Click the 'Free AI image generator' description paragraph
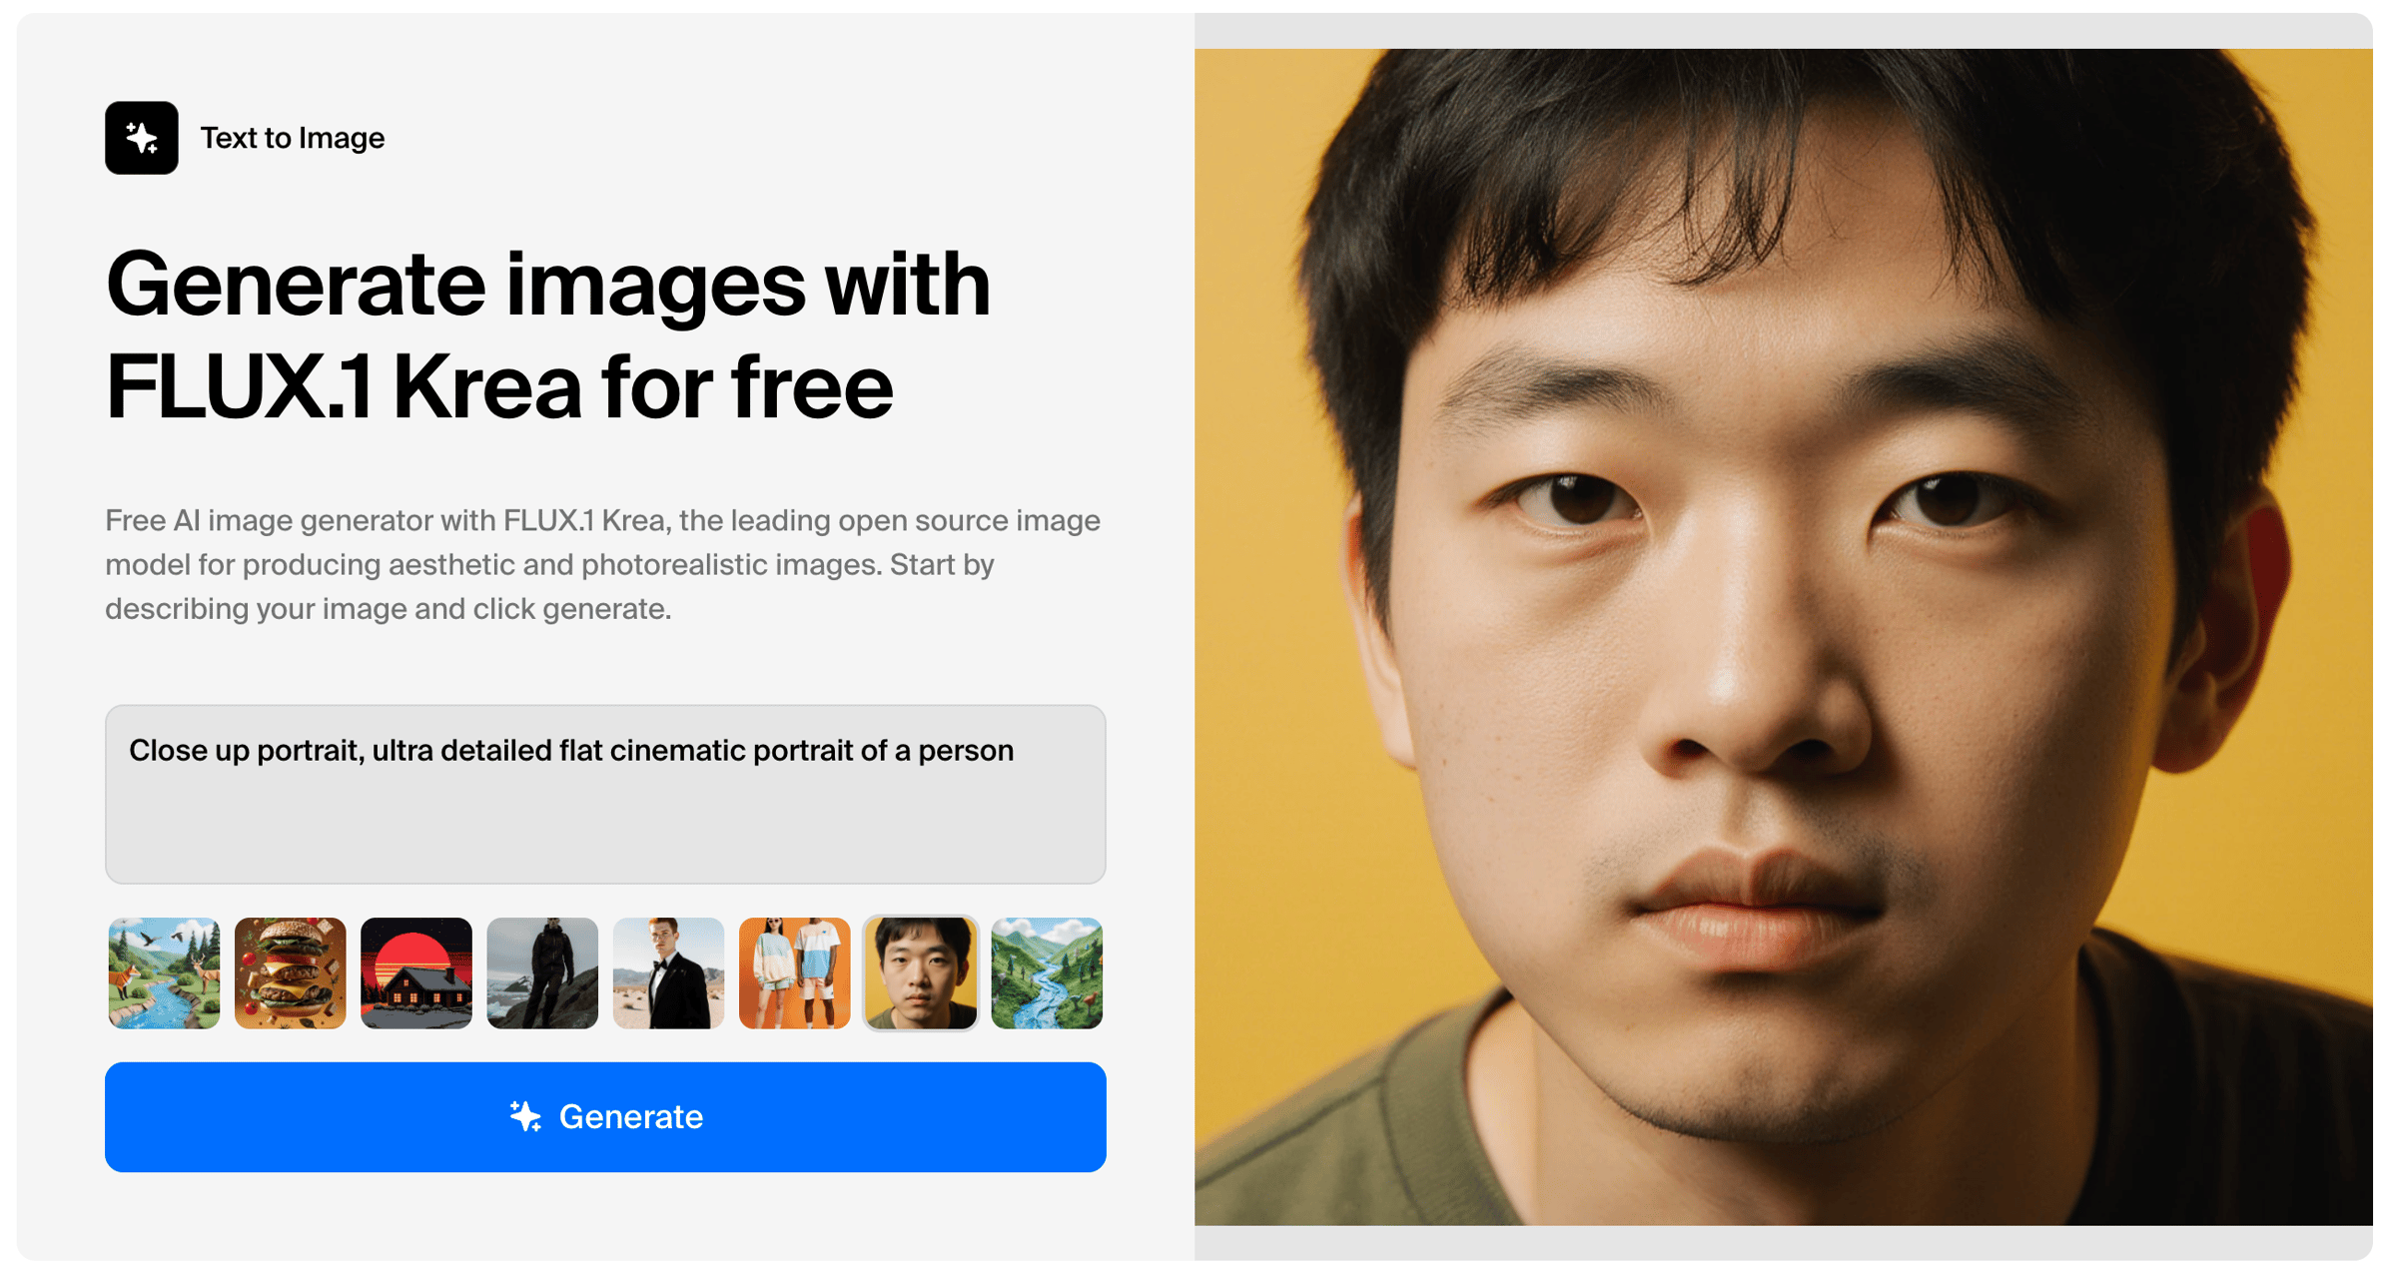The image size is (2397, 1280). tap(603, 564)
